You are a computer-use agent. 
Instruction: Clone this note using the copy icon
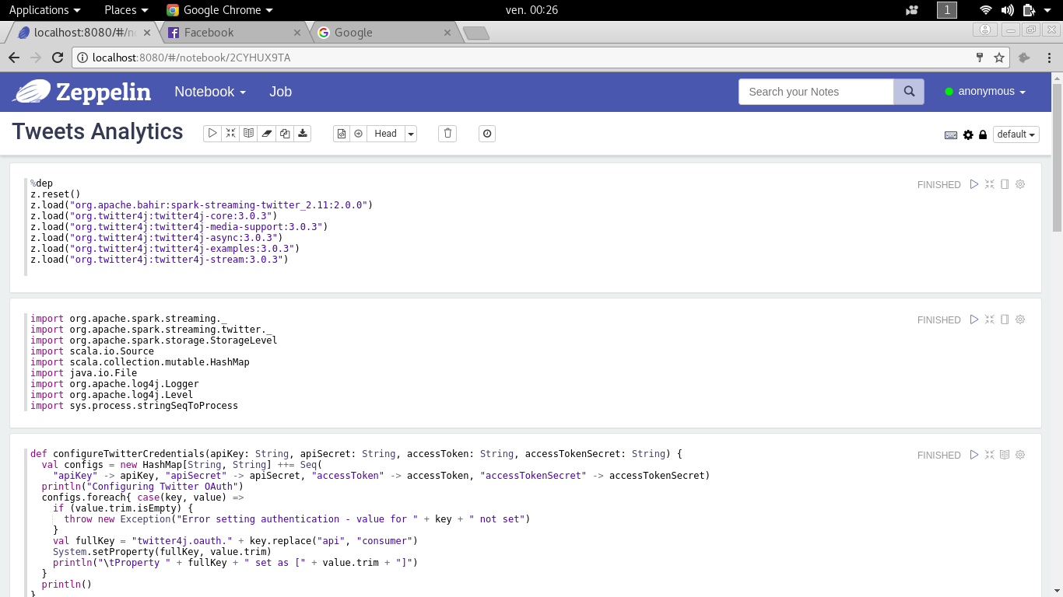[x=285, y=134]
